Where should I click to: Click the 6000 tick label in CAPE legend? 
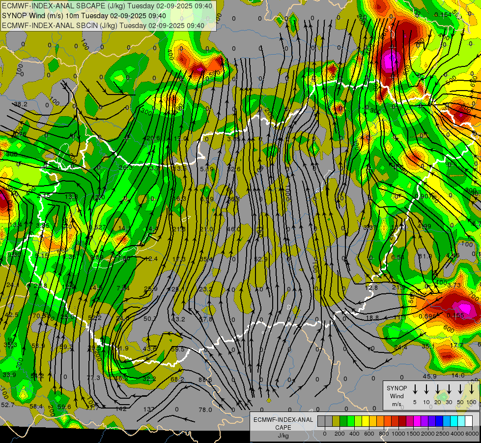(472, 434)
